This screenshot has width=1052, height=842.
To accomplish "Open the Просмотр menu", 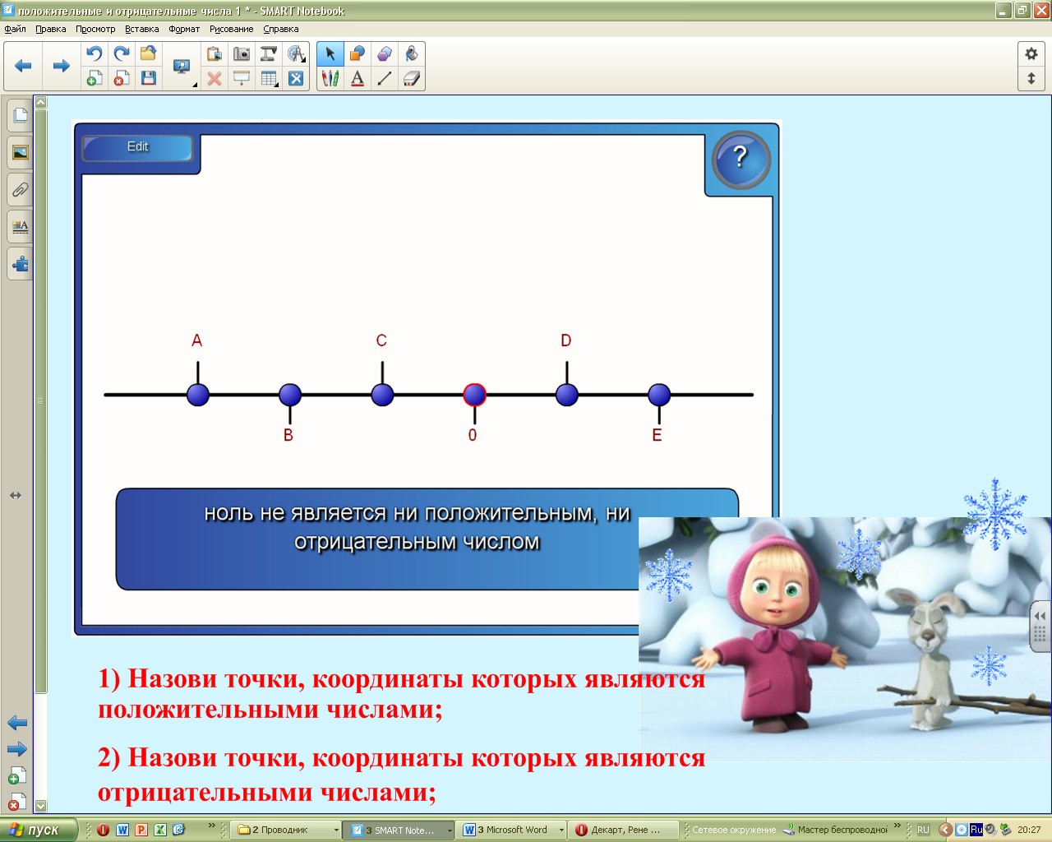I will coord(95,29).
